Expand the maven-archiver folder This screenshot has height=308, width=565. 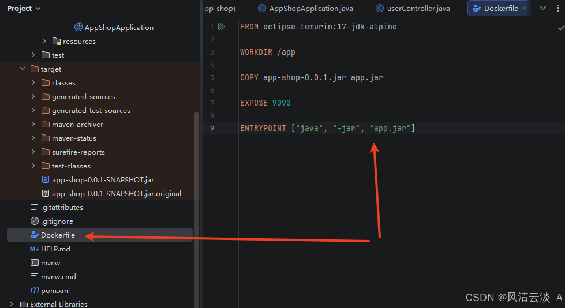coord(33,124)
